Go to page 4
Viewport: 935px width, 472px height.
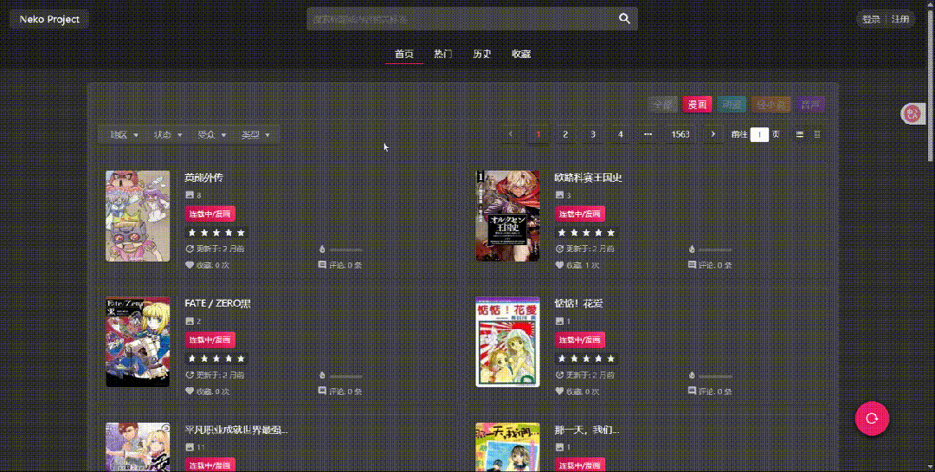(621, 134)
